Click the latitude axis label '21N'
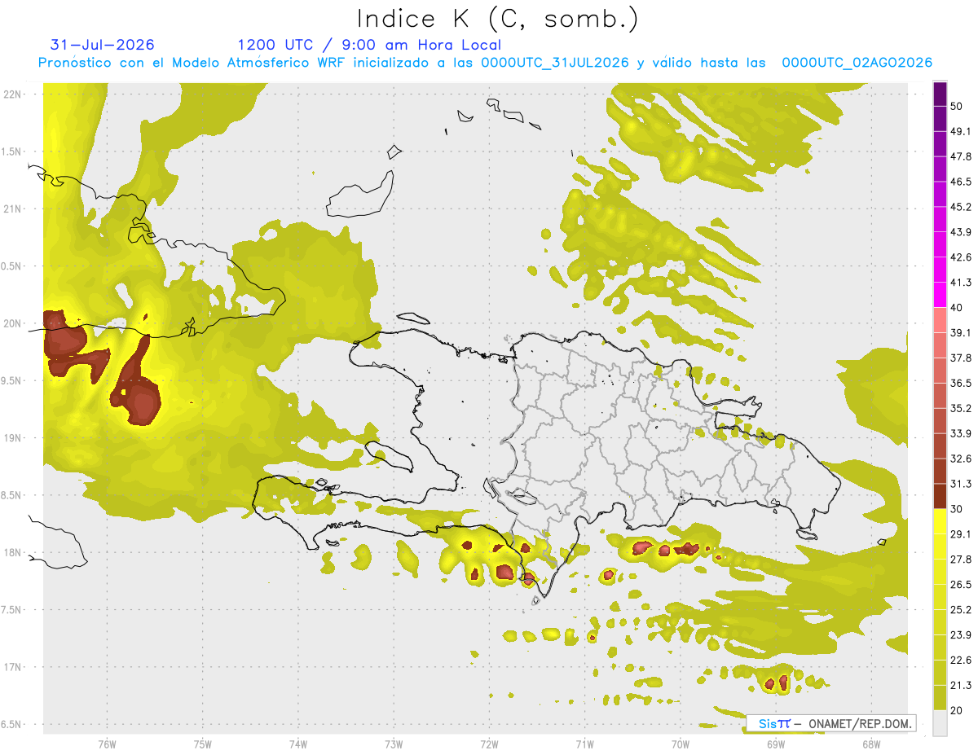 [x=13, y=209]
